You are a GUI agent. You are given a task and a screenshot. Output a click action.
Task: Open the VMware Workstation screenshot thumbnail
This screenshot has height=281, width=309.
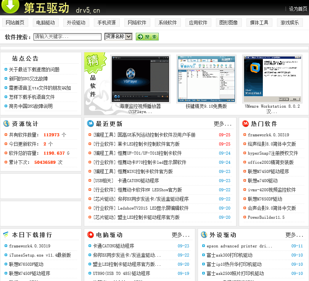click(x=272, y=79)
